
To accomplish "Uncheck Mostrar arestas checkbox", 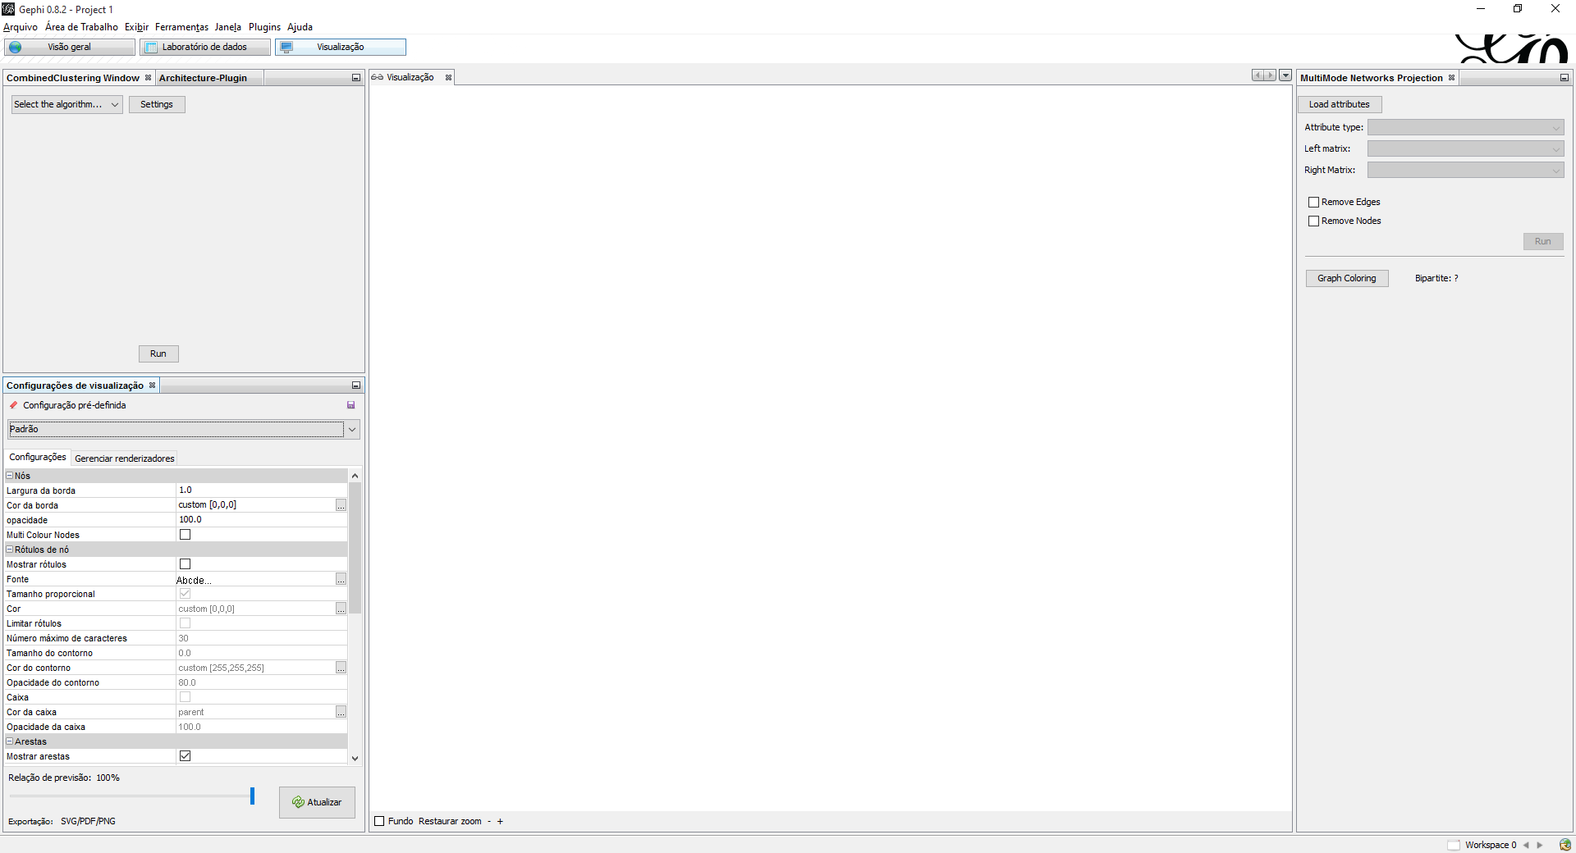I will 185,756.
